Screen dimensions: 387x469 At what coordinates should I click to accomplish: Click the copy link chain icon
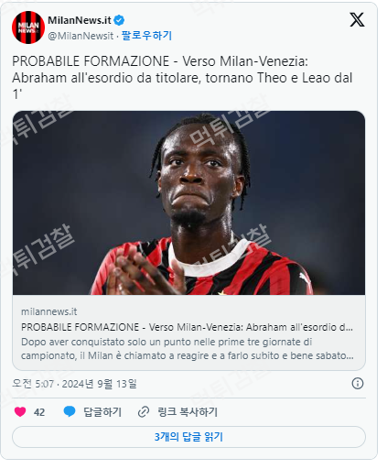(144, 412)
